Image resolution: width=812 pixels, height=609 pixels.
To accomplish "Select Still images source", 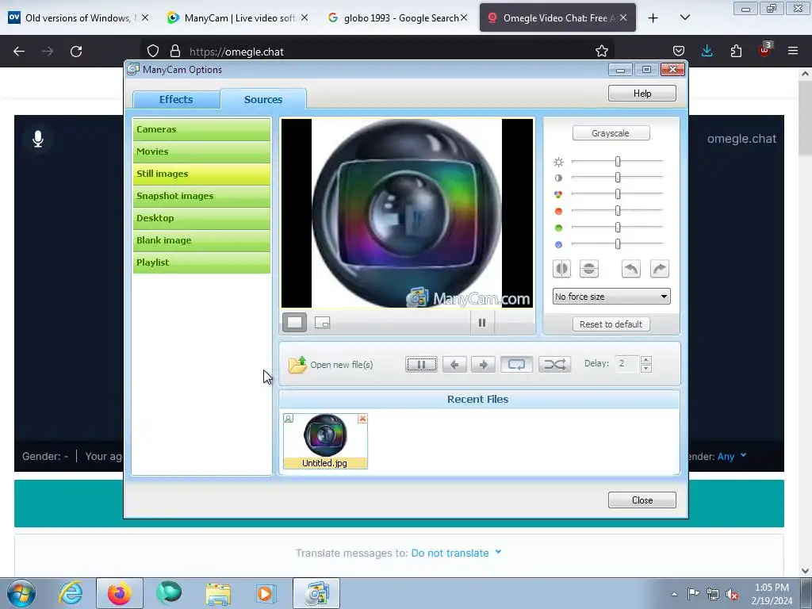I will point(201,174).
